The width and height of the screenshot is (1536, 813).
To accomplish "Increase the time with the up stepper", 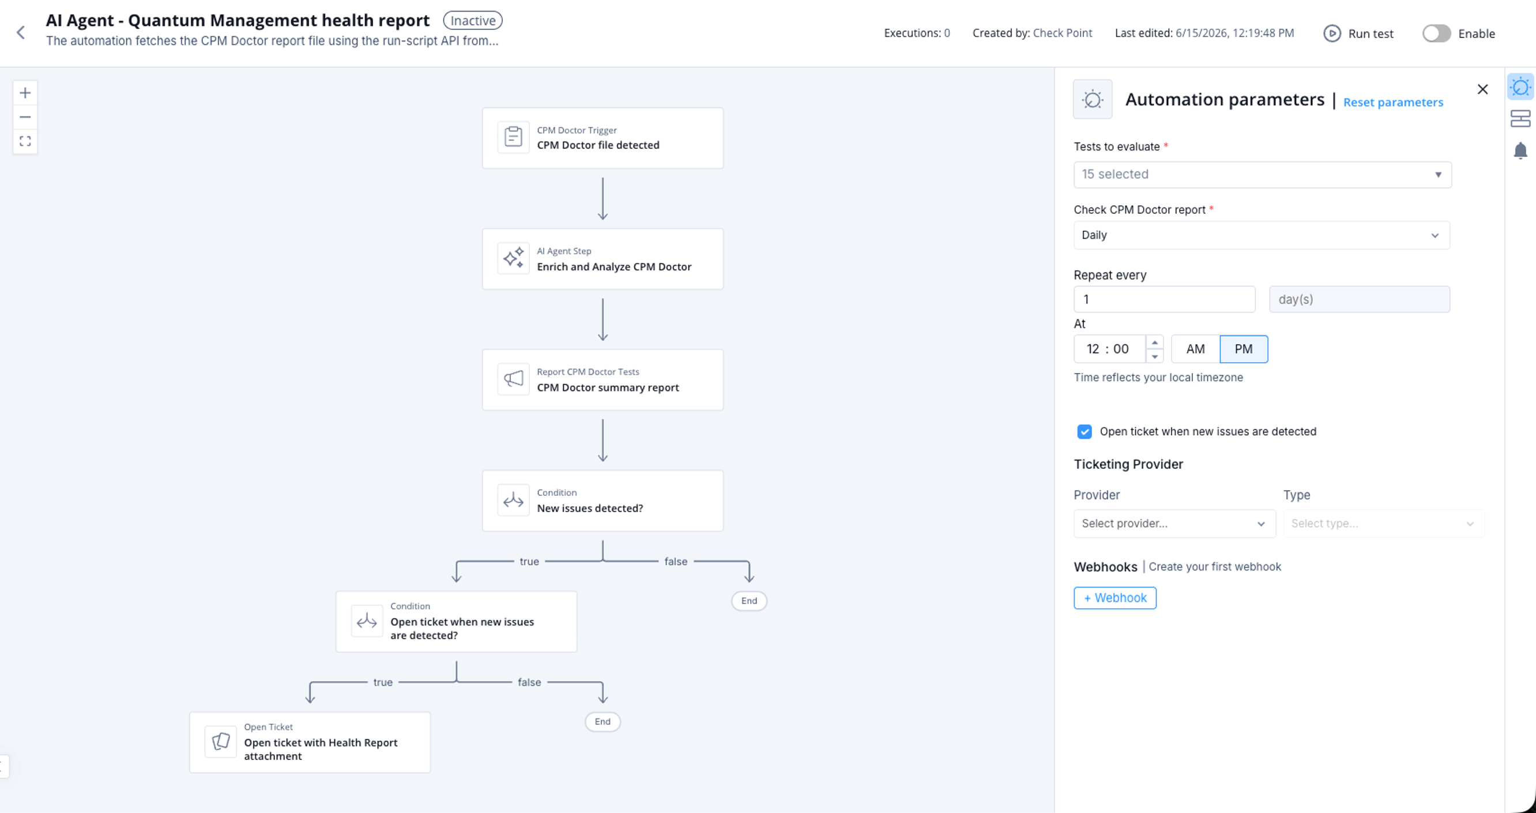I will point(1154,342).
